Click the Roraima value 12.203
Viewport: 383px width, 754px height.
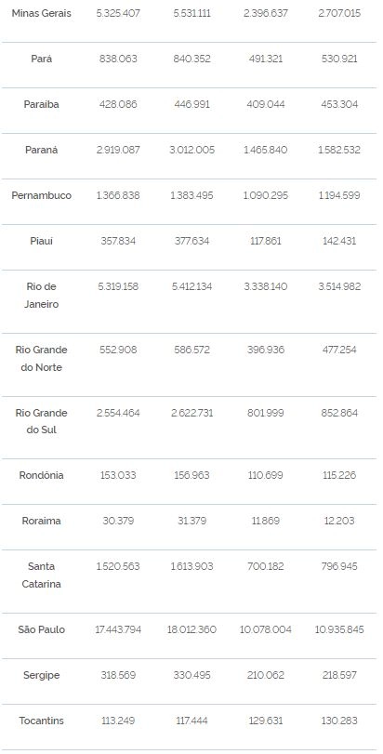click(339, 521)
